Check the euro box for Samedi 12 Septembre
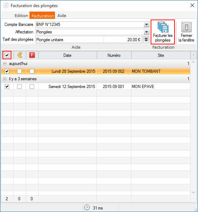This screenshot has height=212, width=198. (x=19, y=86)
